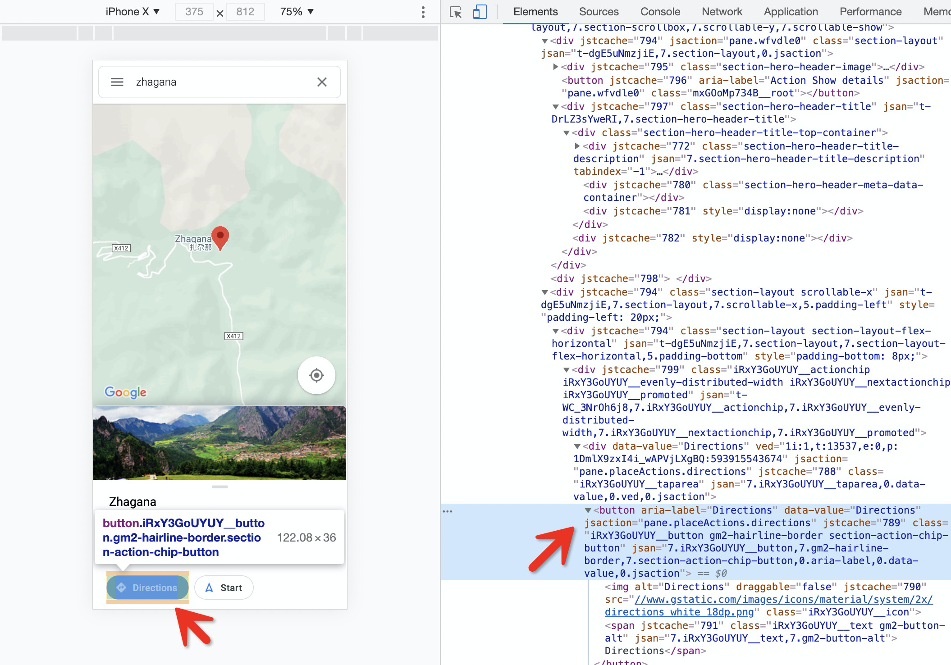Image resolution: width=951 pixels, height=665 pixels.
Task: Open the 75% zoom level dropdown
Action: 296,12
